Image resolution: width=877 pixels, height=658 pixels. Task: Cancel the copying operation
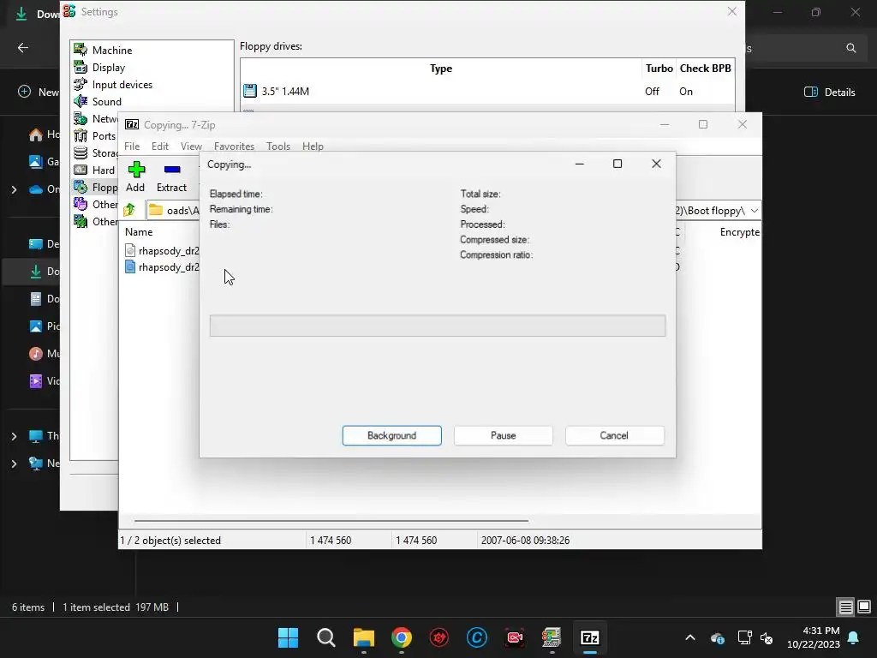(x=615, y=435)
